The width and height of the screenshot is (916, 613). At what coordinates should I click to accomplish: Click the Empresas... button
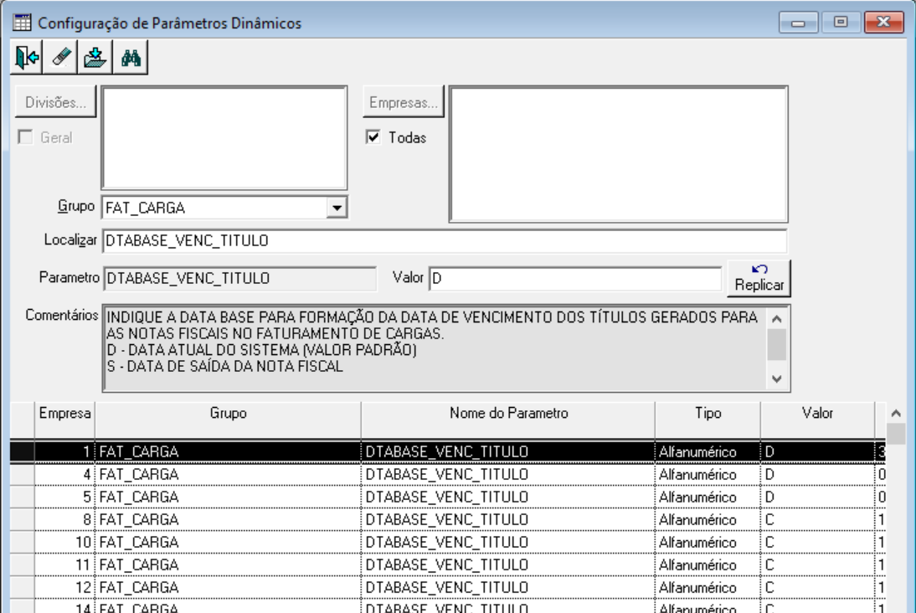pyautogui.click(x=403, y=102)
